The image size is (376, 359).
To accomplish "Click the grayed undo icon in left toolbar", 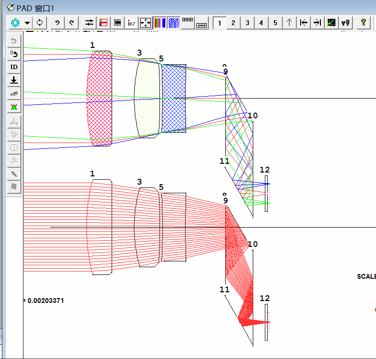I will pos(14,41).
